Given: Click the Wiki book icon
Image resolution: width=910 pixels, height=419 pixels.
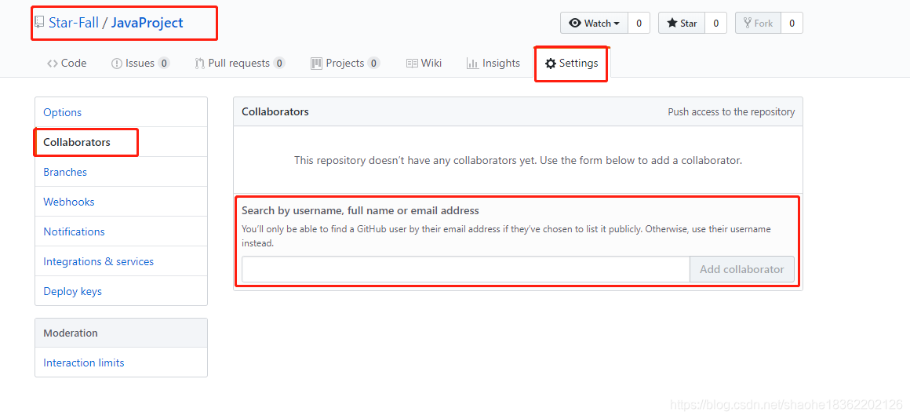Looking at the screenshot, I should coord(412,64).
